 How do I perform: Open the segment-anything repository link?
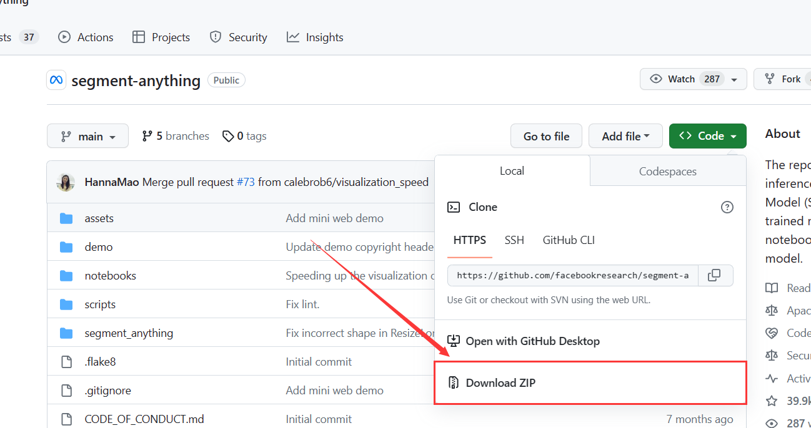136,80
